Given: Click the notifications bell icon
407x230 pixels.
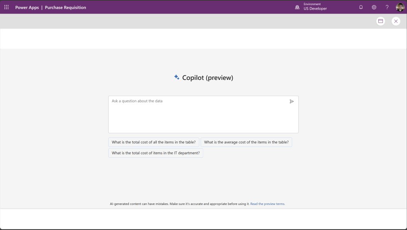Looking at the screenshot, I should pyautogui.click(x=361, y=7).
